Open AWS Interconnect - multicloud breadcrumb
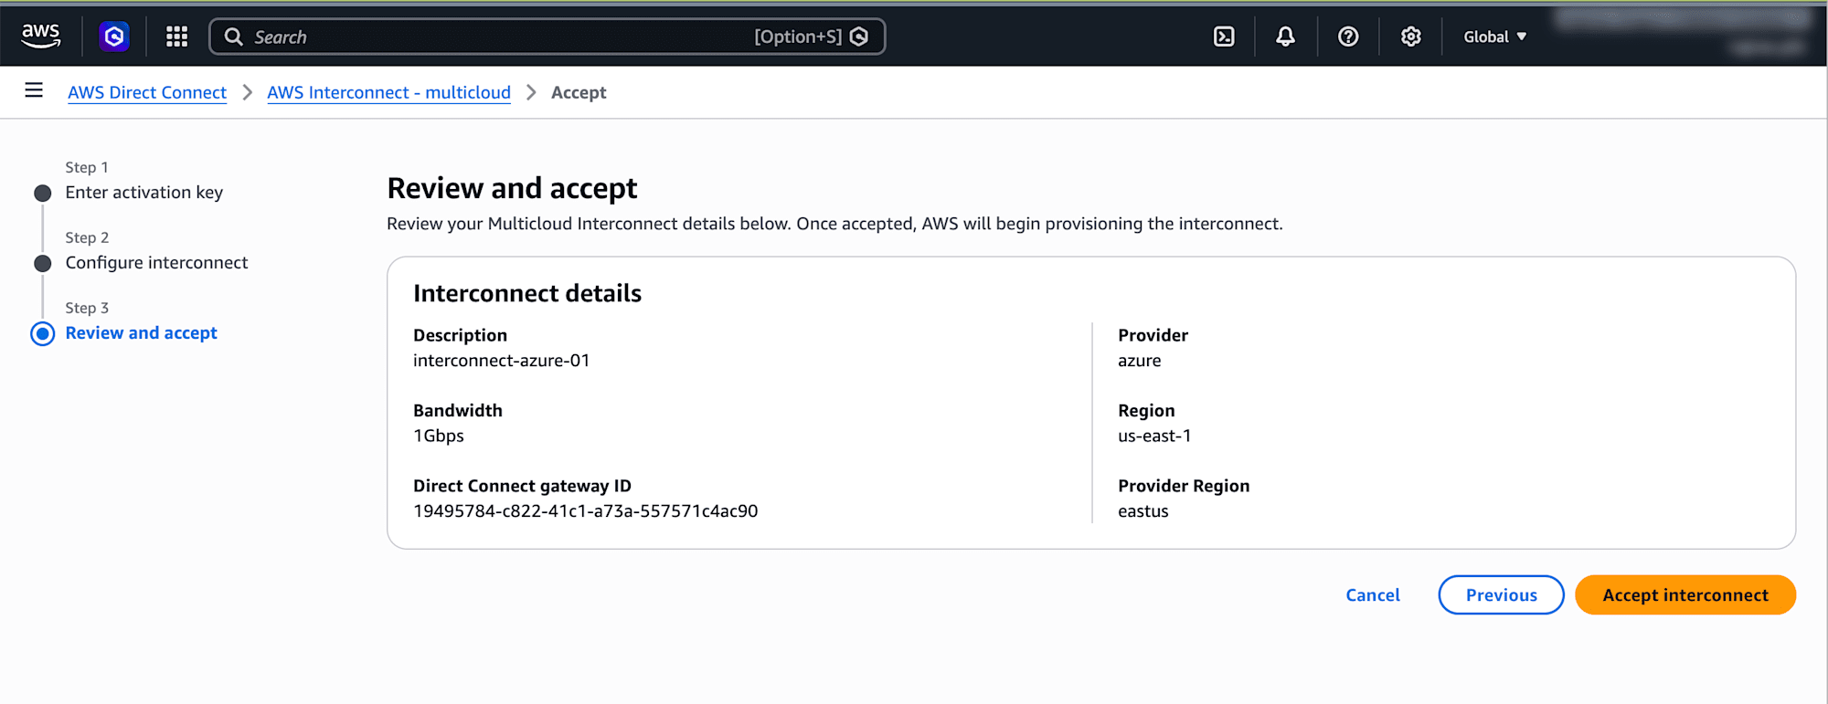Viewport: 1828px width, 704px height. pos(388,92)
